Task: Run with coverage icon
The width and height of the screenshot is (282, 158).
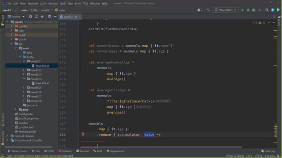Action: click(254, 10)
